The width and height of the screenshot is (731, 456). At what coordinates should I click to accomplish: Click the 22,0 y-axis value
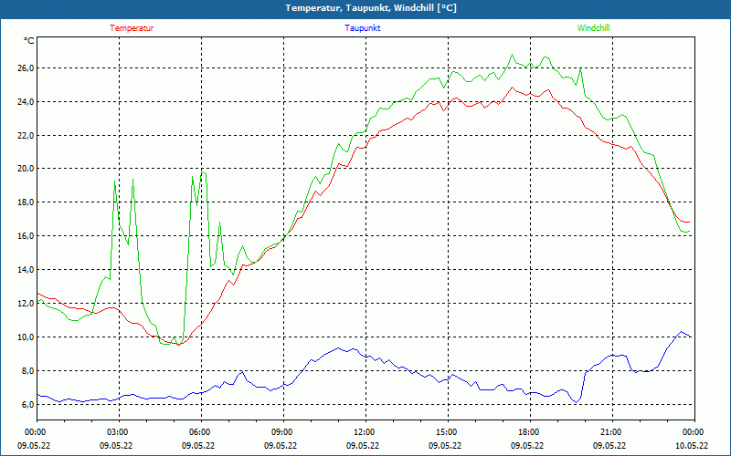26,135
